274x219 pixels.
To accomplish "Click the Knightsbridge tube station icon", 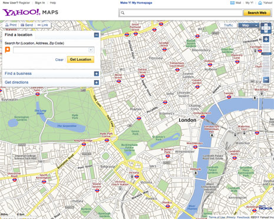I will point(84,144).
